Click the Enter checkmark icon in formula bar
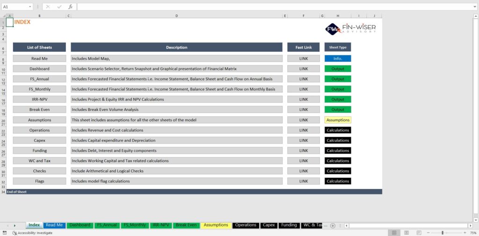 tap(59, 7)
